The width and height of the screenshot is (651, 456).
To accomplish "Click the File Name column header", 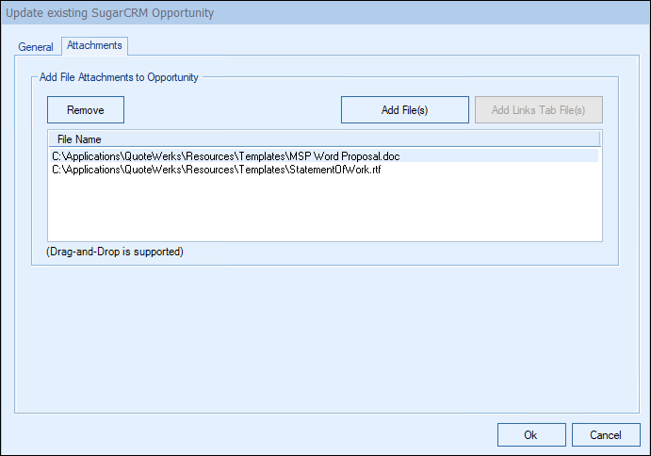I will [x=80, y=139].
